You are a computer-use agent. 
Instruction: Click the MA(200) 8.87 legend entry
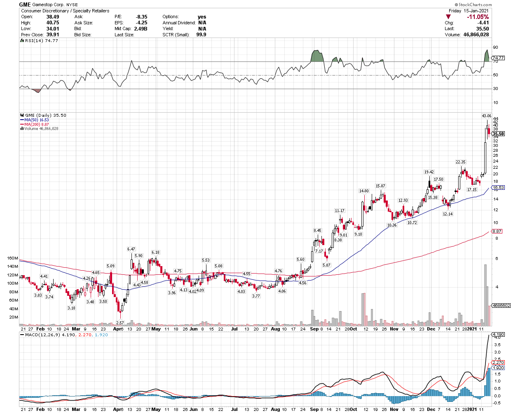tap(35, 124)
